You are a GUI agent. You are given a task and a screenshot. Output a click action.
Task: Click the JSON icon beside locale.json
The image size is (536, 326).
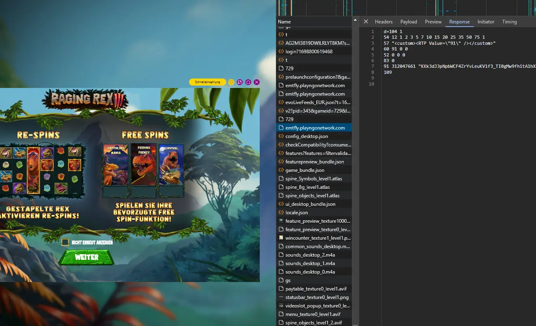click(x=281, y=212)
